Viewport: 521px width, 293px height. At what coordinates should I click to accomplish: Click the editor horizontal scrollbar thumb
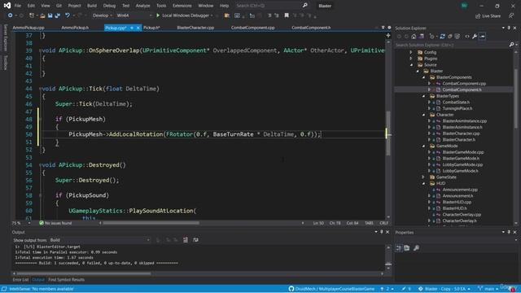pyautogui.click(x=151, y=223)
